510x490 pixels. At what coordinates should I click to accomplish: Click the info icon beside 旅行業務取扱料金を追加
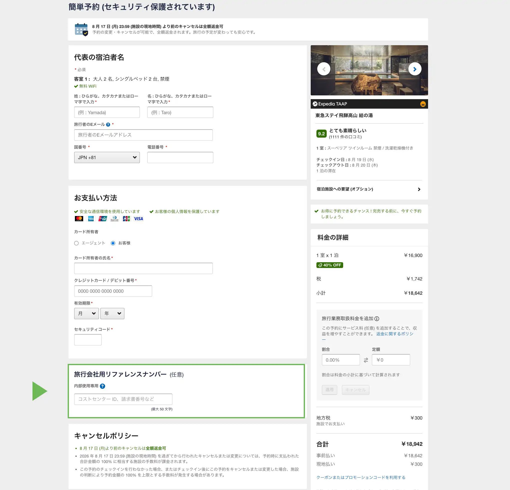(377, 318)
